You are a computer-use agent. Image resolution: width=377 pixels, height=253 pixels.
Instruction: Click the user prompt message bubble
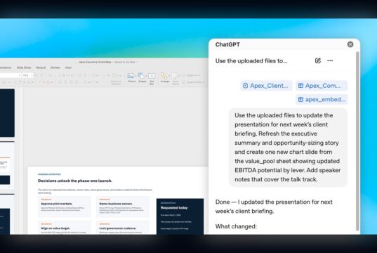pyautogui.click(x=288, y=148)
